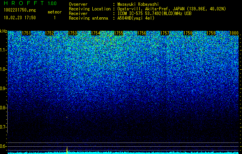The image size is (242, 154).
Task: Click the meteor echo dot in spectrogram
Action: point(67,117)
